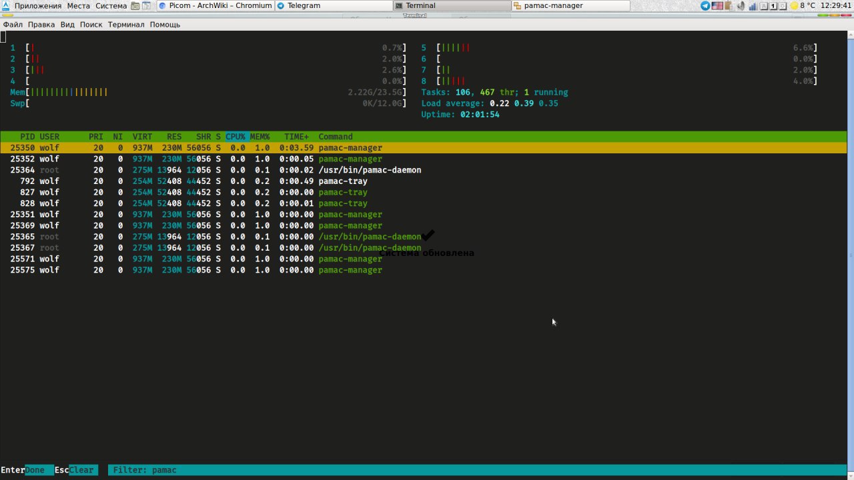Sort by SHR column header

(203, 137)
